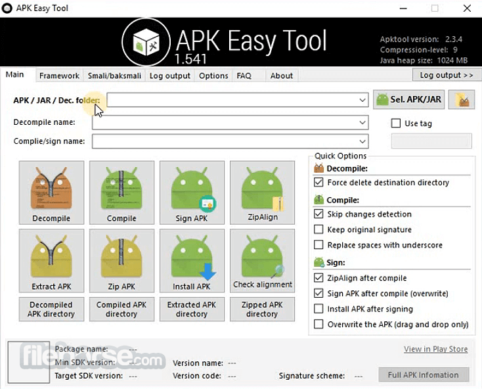Expand the Complie/sign name dropdown
Image resolution: width=482 pixels, height=389 pixels.
coord(362,141)
